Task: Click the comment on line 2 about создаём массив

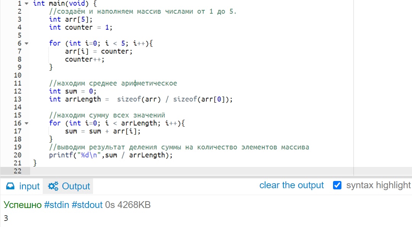Action: coord(143,11)
